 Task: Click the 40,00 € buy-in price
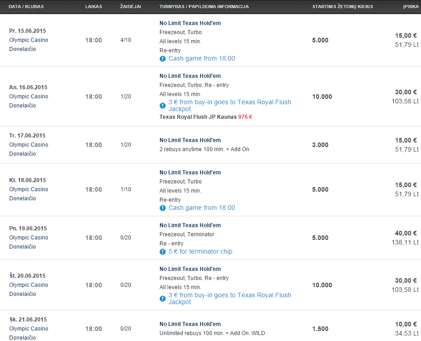[x=406, y=234]
